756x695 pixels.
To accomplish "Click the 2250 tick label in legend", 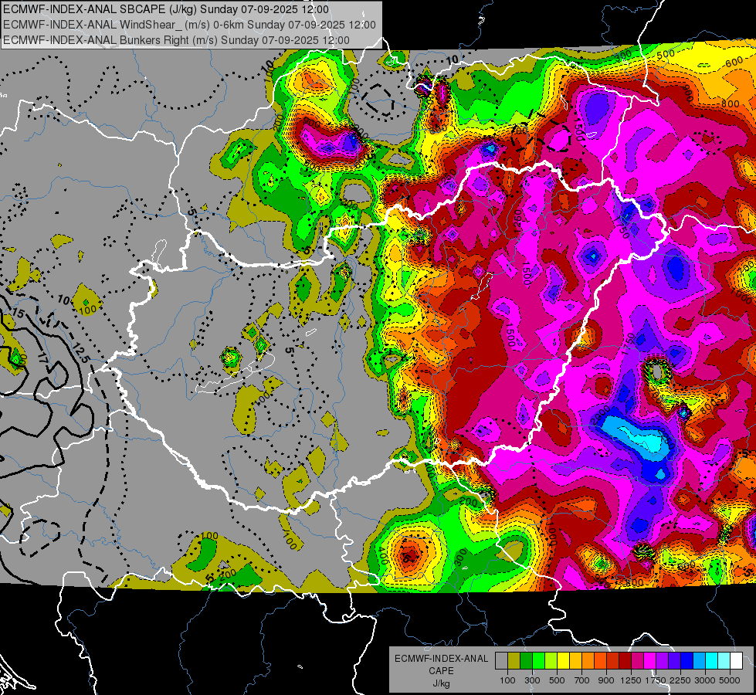I will [680, 680].
